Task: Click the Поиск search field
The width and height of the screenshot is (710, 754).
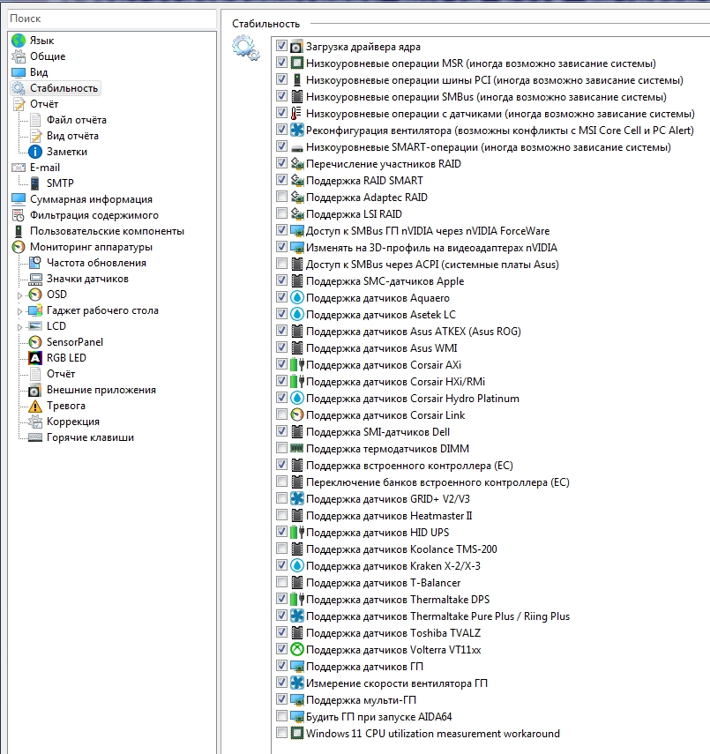Action: [x=112, y=19]
